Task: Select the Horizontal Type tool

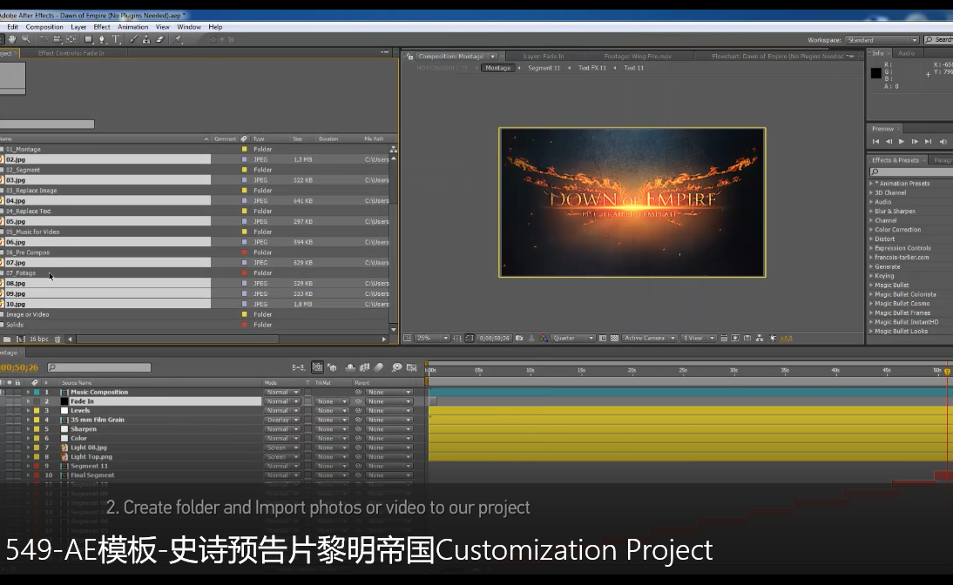Action: 116,39
